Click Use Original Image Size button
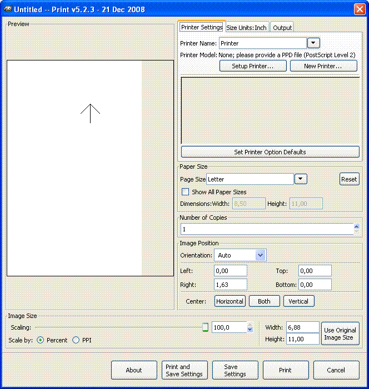The height and width of the screenshot is (389, 369). point(340,334)
